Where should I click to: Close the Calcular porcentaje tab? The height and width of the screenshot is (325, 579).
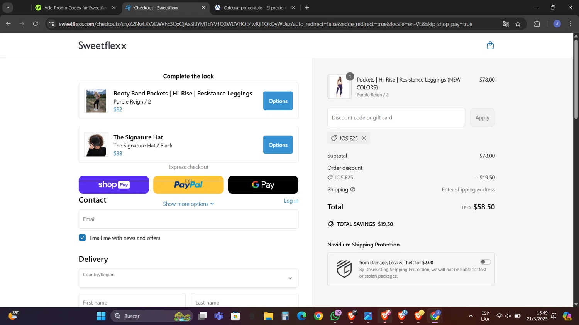tap(293, 8)
